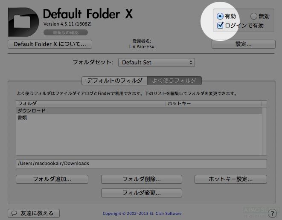Viewport: 282px width, 220px height.
Task: Click the フォルダ変更 button
Action: [x=141, y=193]
